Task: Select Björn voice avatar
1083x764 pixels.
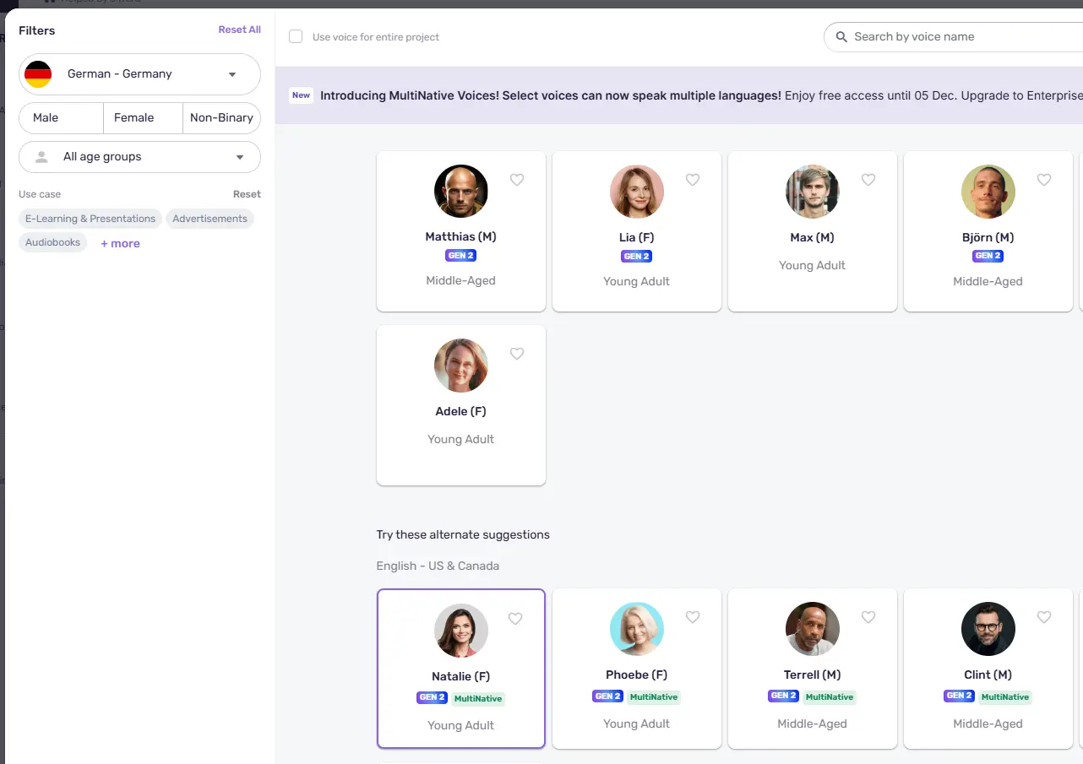Action: tap(988, 192)
